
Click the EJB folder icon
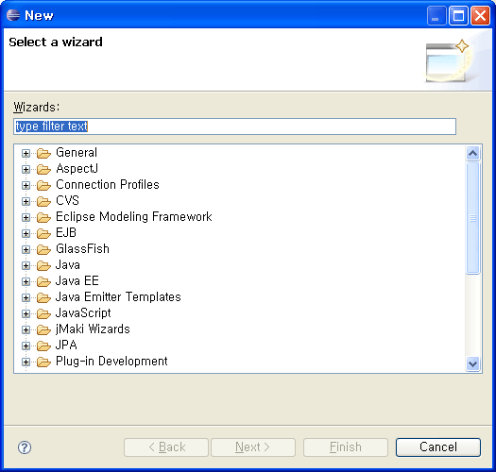pyautogui.click(x=43, y=233)
